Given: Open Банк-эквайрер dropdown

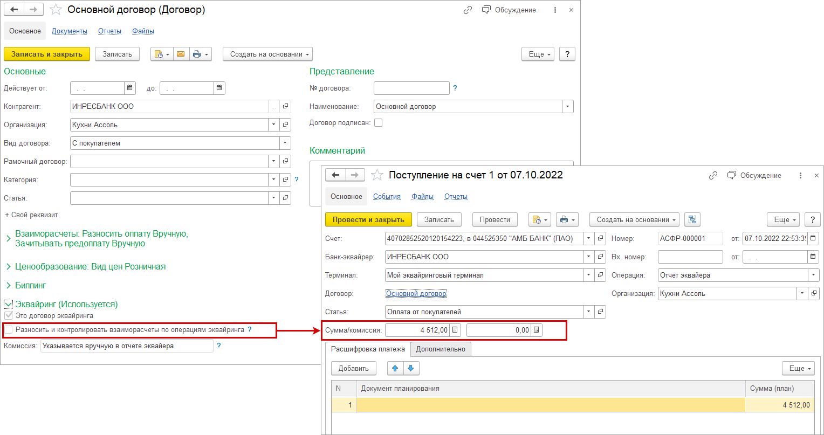Looking at the screenshot, I should click(x=589, y=257).
